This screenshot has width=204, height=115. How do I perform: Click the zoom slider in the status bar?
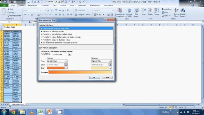coord(194,107)
